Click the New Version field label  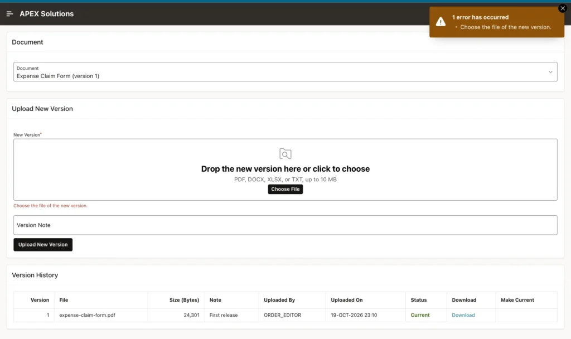pyautogui.click(x=27, y=135)
